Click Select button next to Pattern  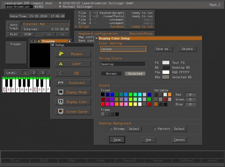179,129
